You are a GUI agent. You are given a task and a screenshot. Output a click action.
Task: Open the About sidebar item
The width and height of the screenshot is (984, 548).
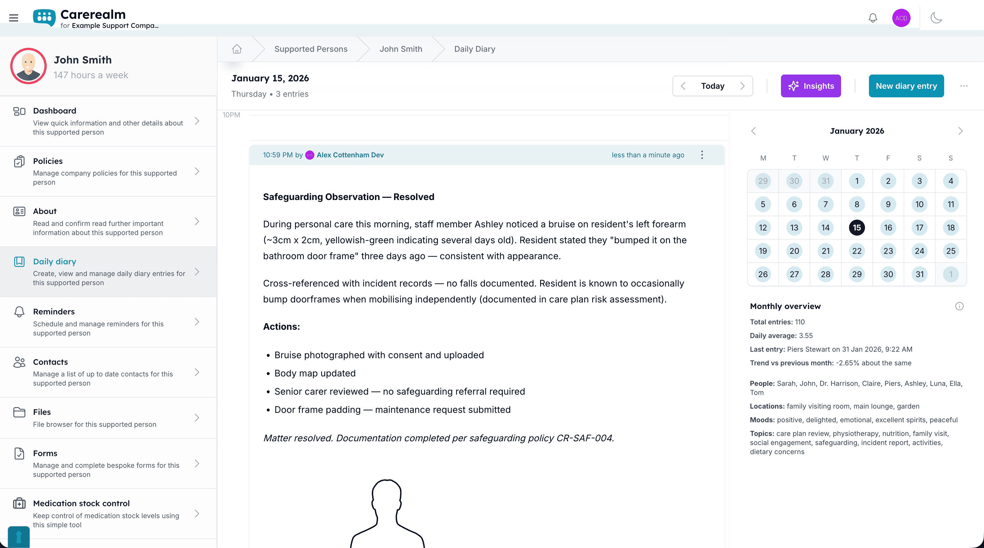point(108,222)
